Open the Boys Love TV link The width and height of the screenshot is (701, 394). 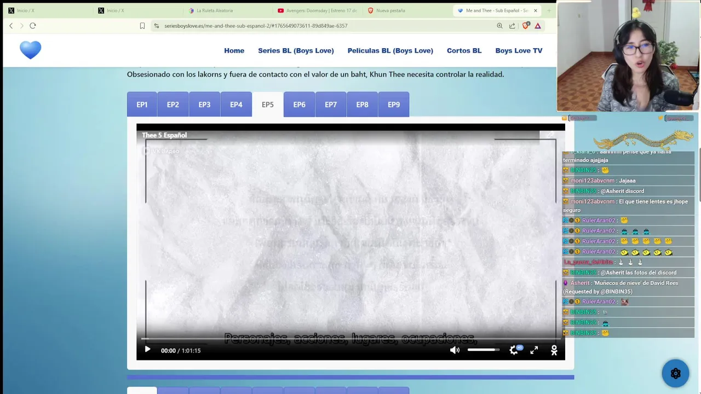tap(519, 50)
